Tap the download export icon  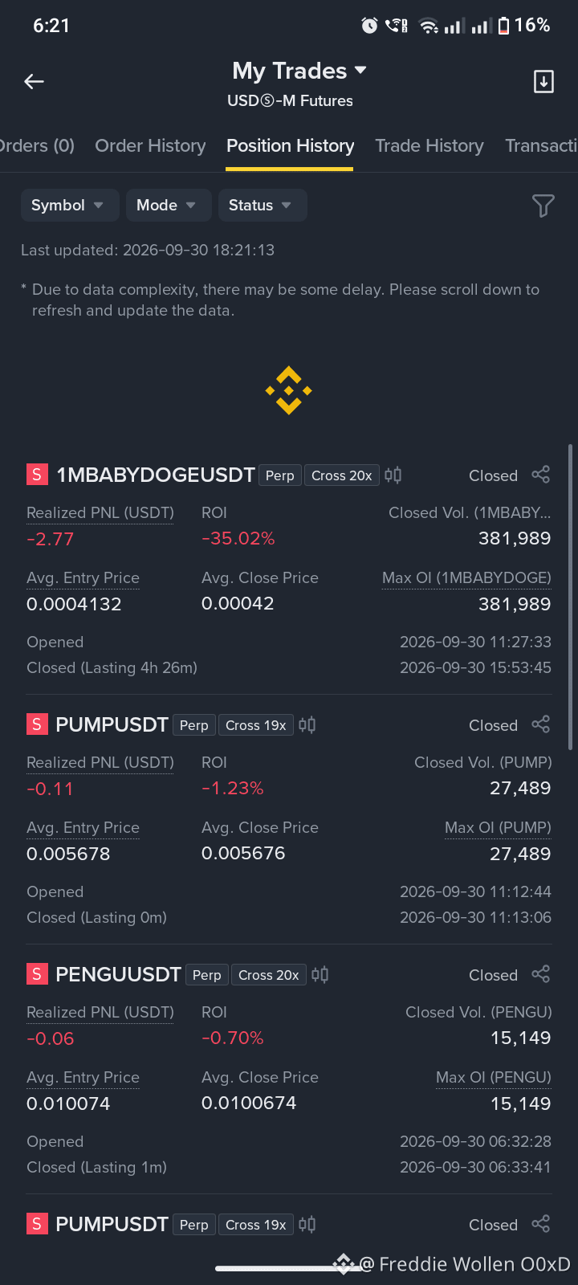click(543, 81)
